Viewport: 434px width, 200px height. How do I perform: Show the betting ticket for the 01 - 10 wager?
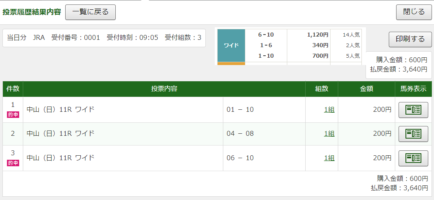413,110
